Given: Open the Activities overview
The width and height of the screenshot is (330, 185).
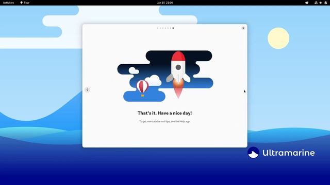Looking at the screenshot, I should tap(8, 3).
